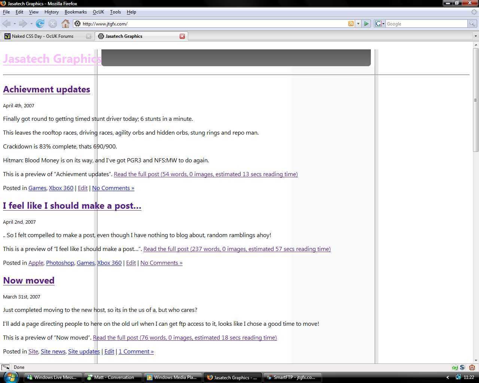
Task: Select the Jasatech Graphics tab
Action: point(141,36)
